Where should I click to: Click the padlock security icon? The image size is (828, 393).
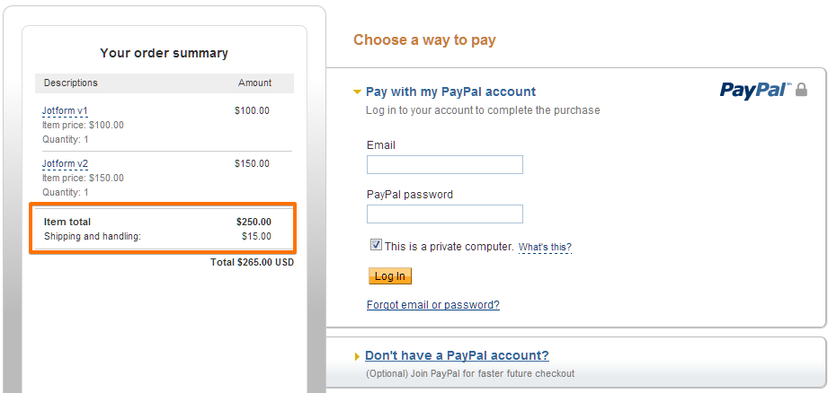pyautogui.click(x=802, y=90)
